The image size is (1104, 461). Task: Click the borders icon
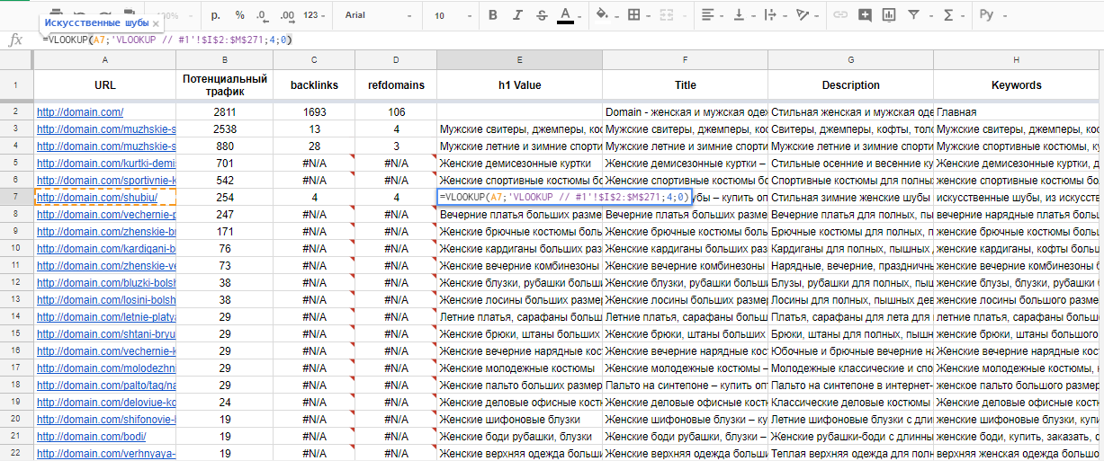tap(633, 15)
